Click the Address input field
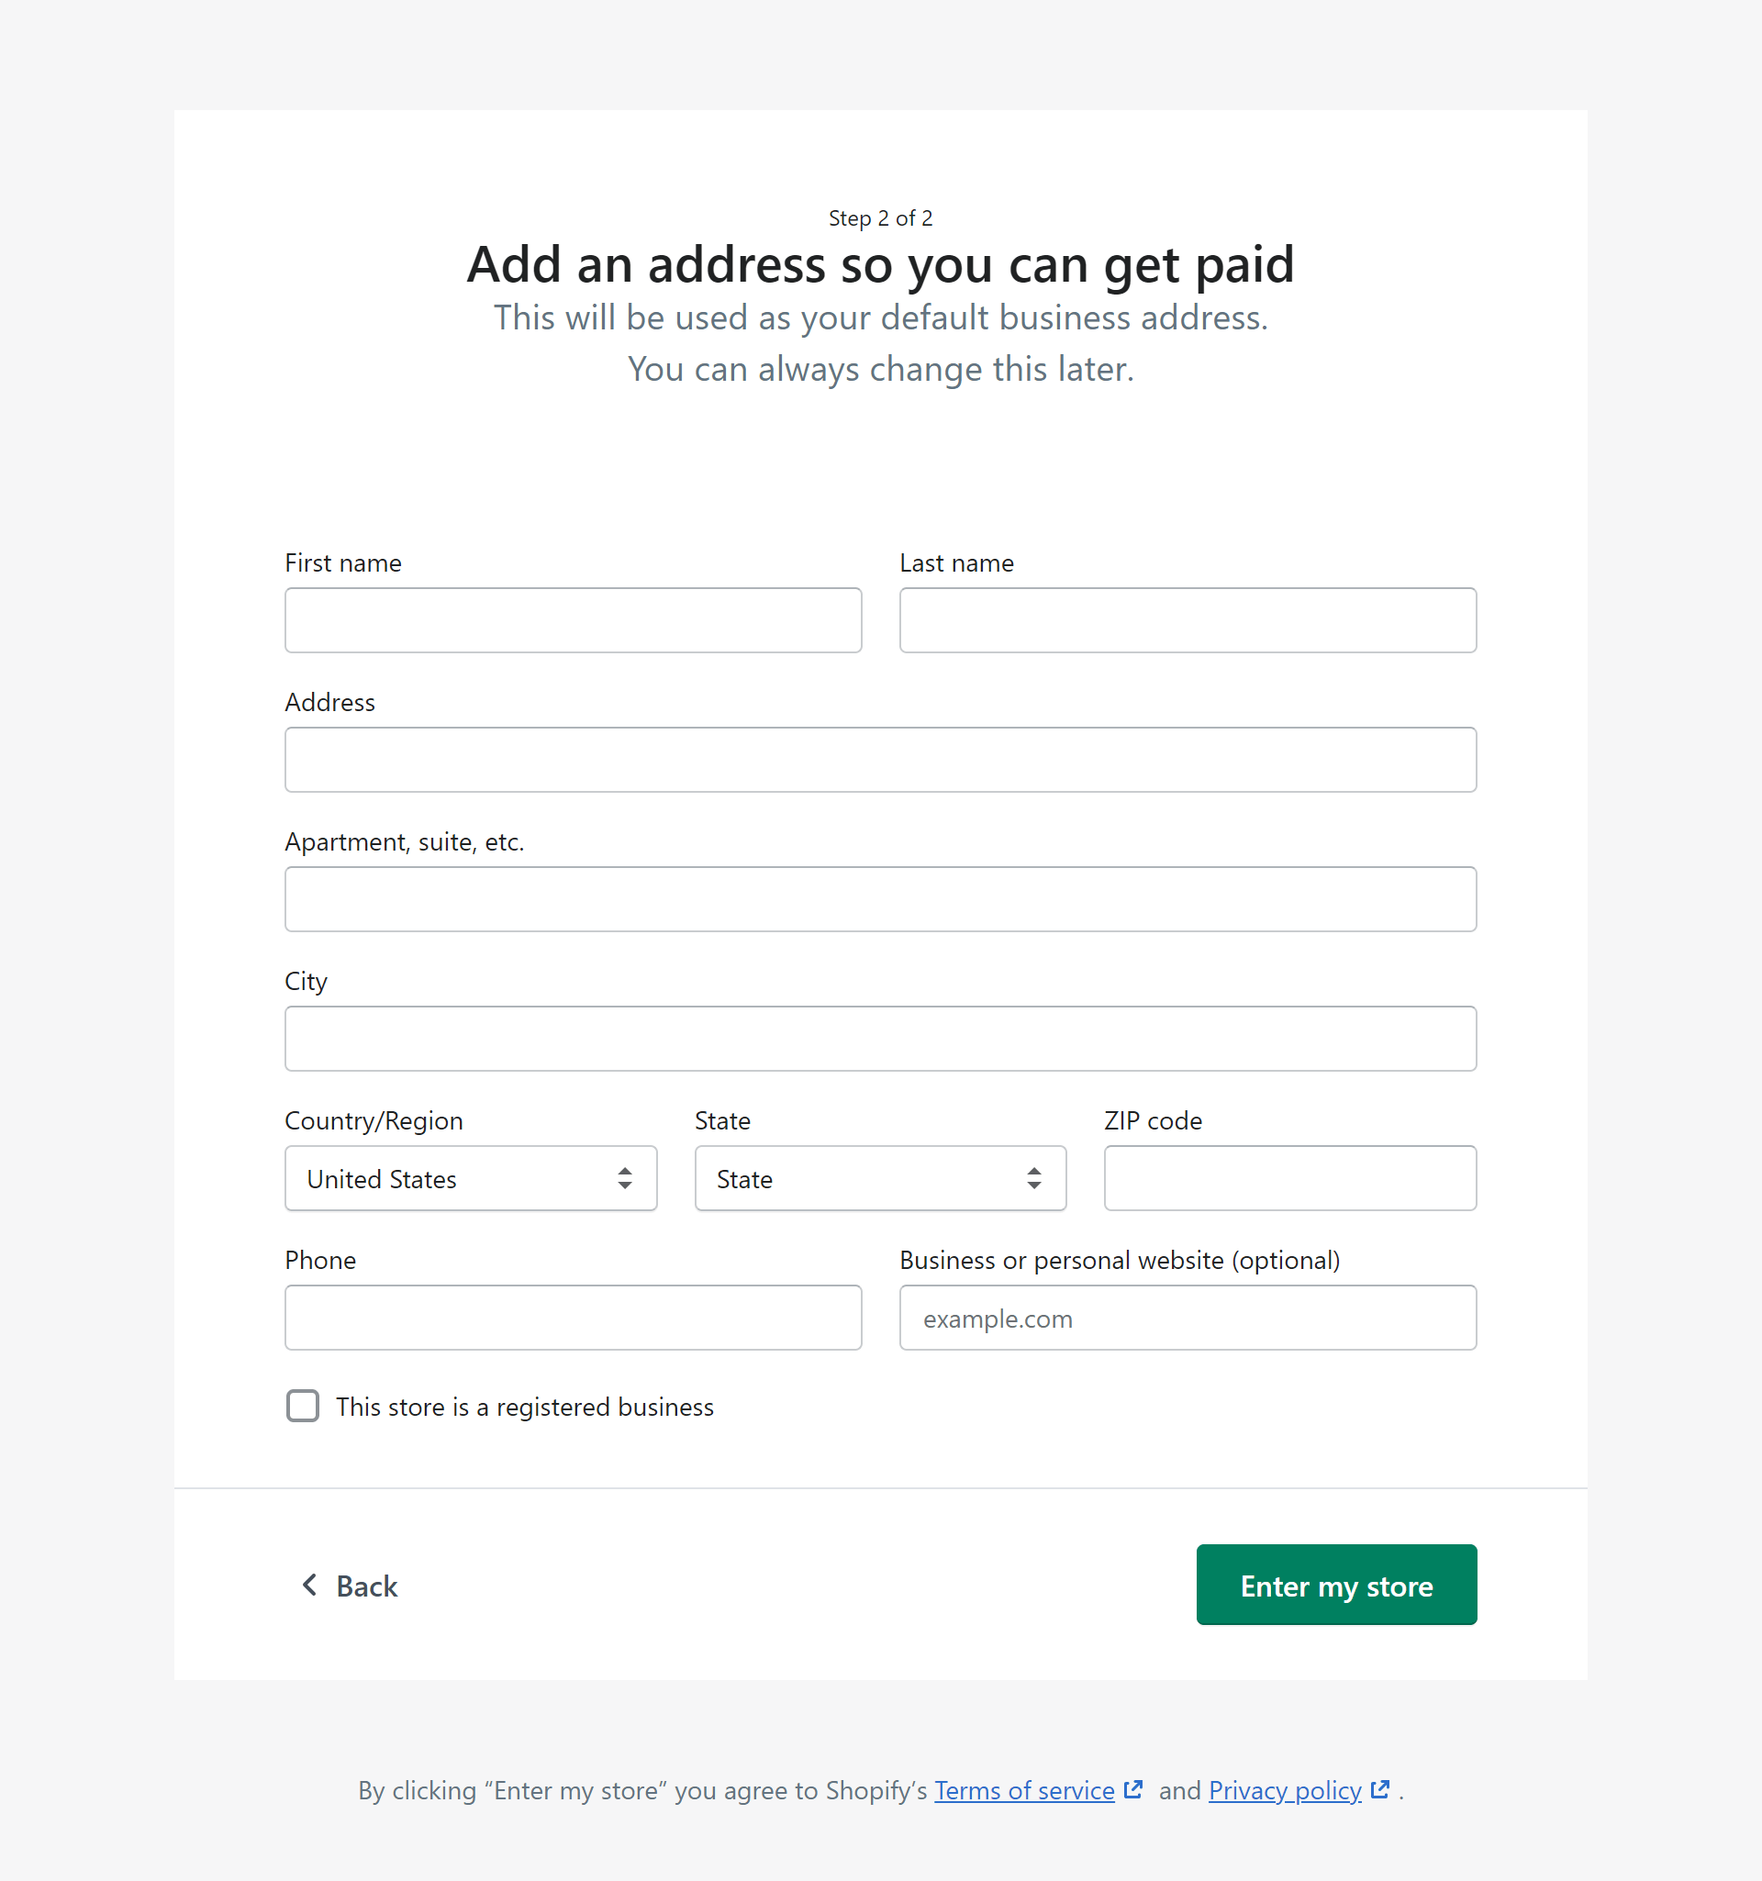 (x=880, y=759)
